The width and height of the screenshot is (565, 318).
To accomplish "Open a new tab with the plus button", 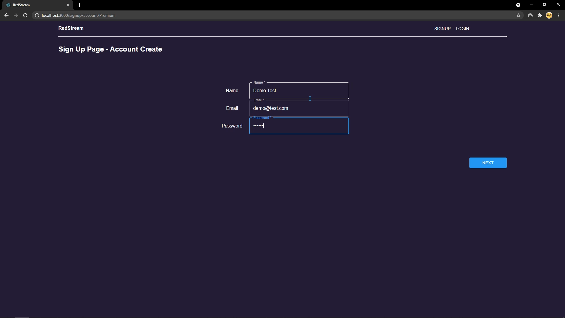I will click(79, 5).
